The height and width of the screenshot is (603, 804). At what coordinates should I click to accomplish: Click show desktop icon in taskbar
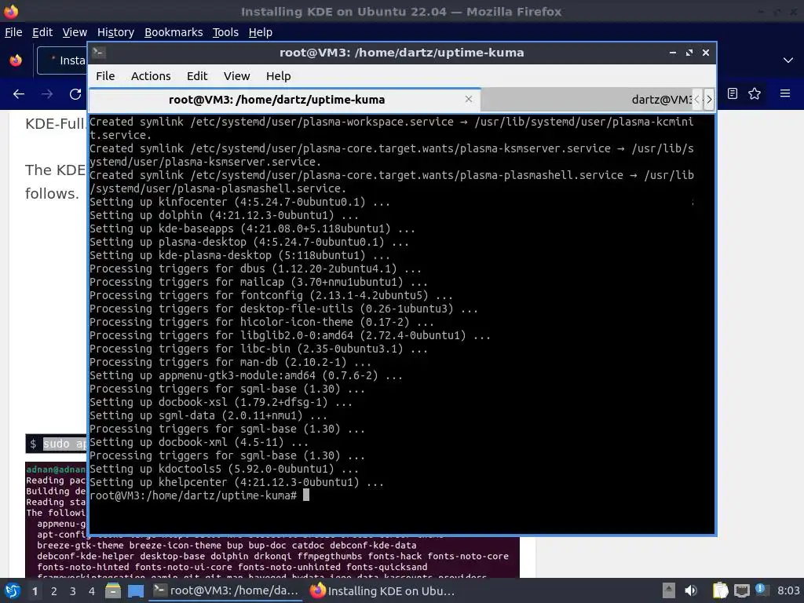point(136,590)
